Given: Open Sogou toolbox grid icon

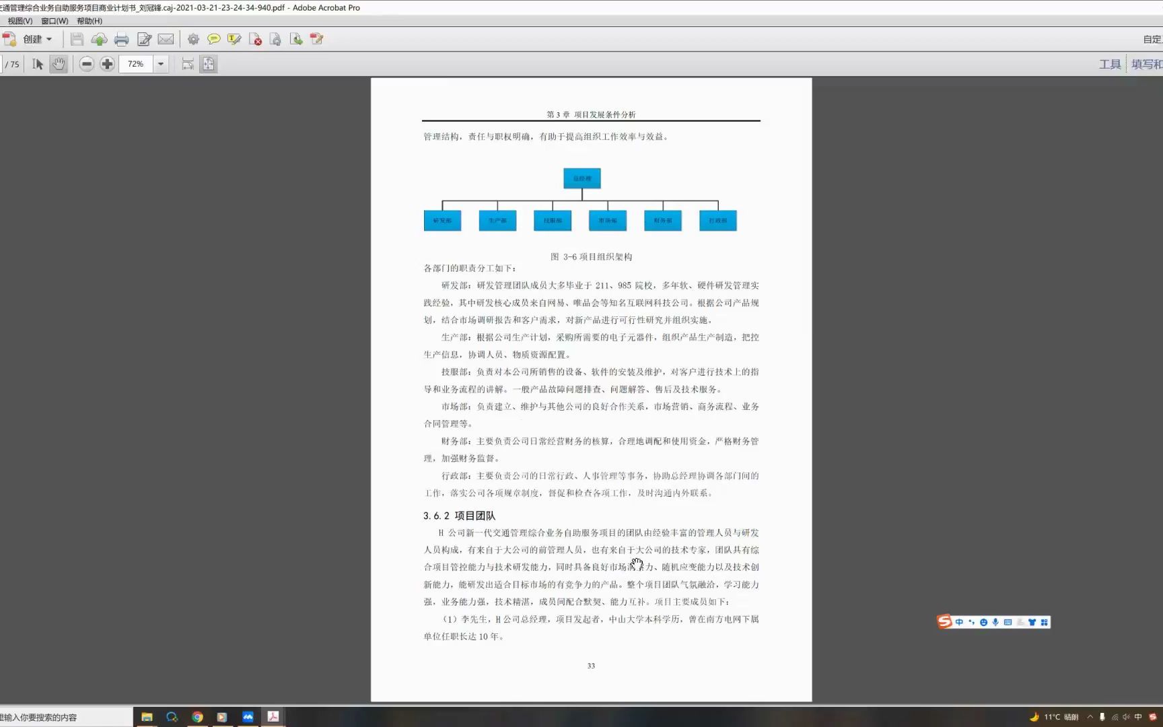Looking at the screenshot, I should [x=1044, y=622].
